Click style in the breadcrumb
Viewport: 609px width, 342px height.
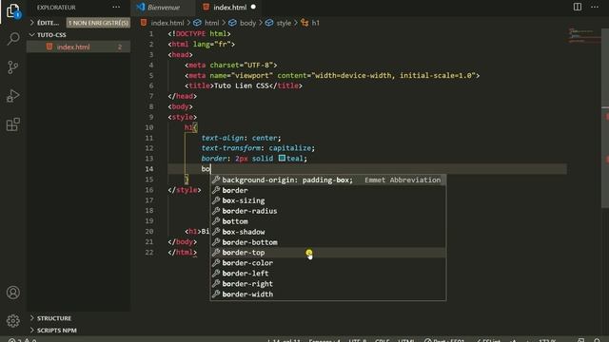click(x=284, y=23)
